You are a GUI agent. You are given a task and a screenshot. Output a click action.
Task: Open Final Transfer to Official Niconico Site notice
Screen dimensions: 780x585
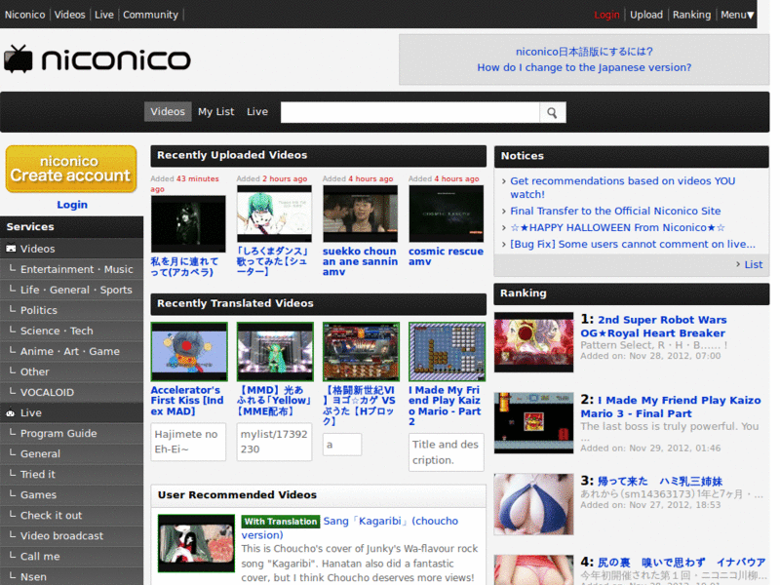615,211
